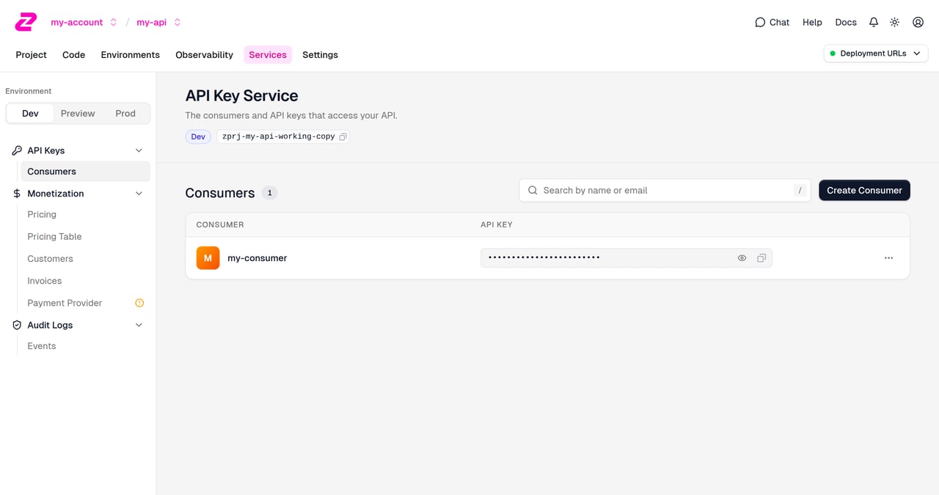The width and height of the screenshot is (939, 495).
Task: Select the Dev environment
Action: pos(30,113)
